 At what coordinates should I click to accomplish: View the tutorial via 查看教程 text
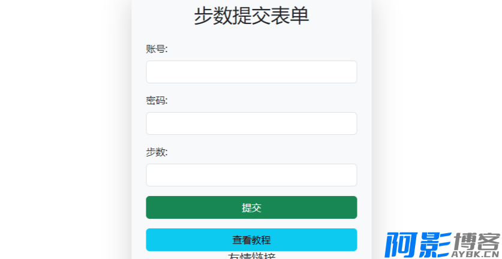[x=251, y=240]
